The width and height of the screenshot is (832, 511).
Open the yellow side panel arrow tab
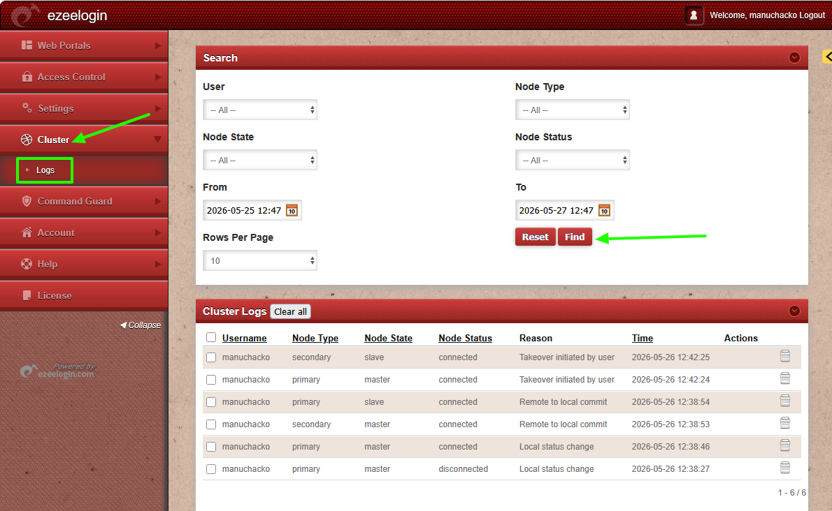point(827,57)
